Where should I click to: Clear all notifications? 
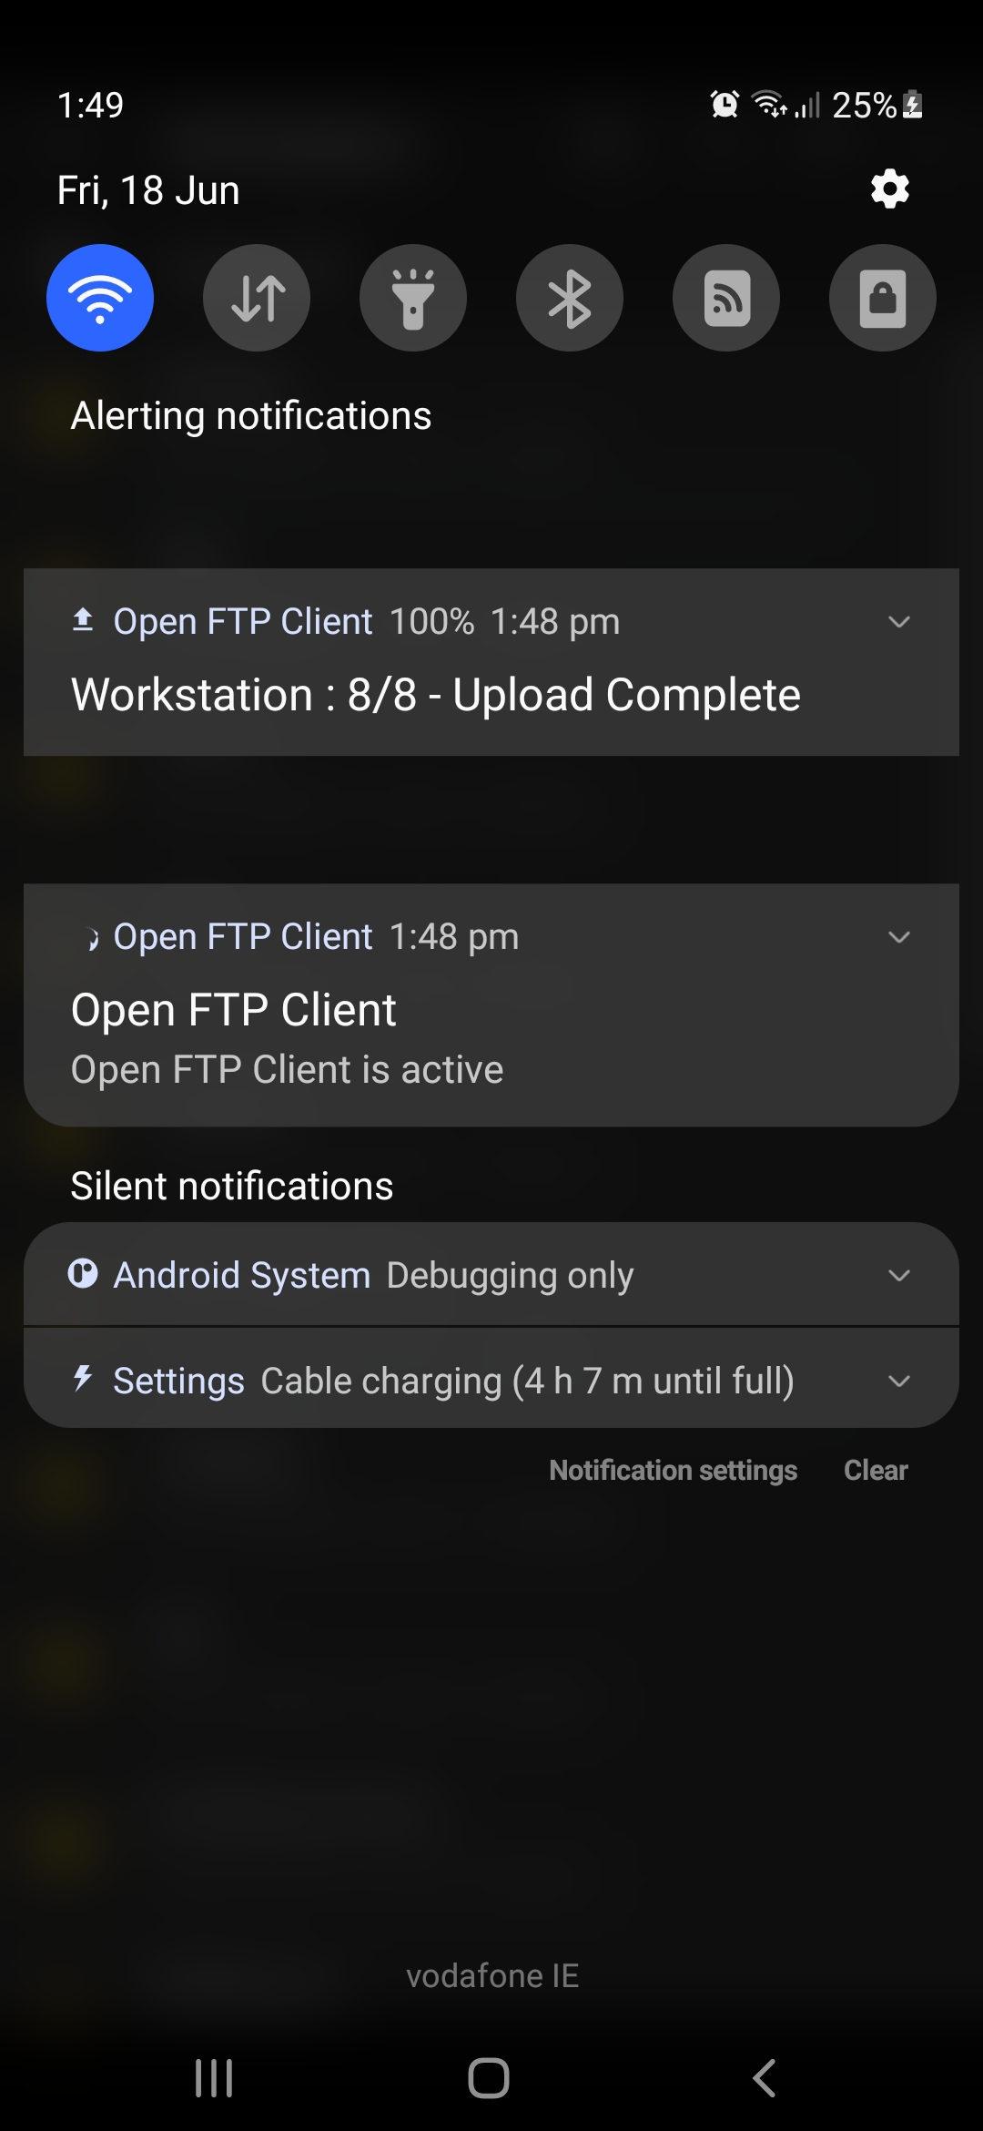point(876,1470)
